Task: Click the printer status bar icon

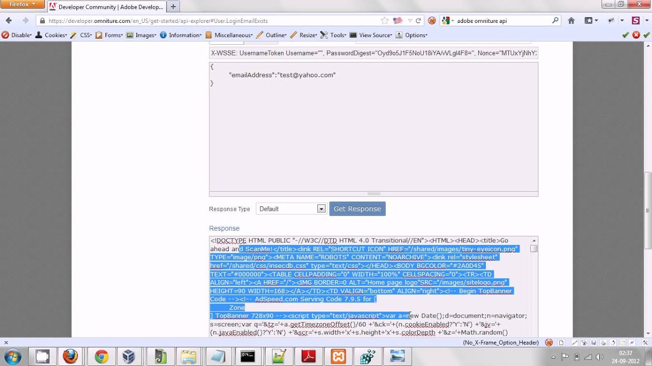Action: (603, 343)
